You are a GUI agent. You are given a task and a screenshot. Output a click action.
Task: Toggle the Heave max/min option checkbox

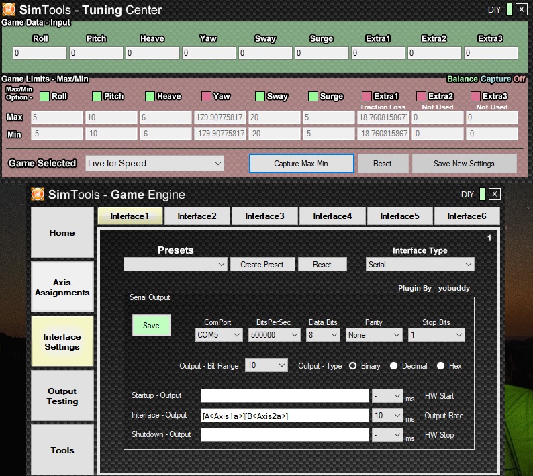tap(150, 96)
